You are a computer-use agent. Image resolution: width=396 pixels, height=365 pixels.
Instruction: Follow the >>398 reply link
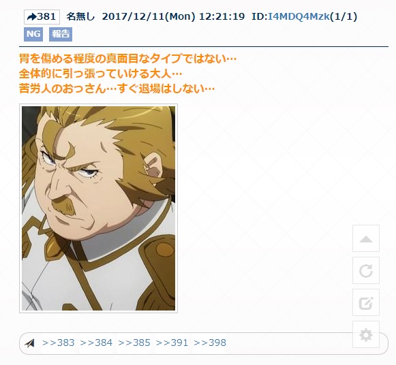[210, 343]
